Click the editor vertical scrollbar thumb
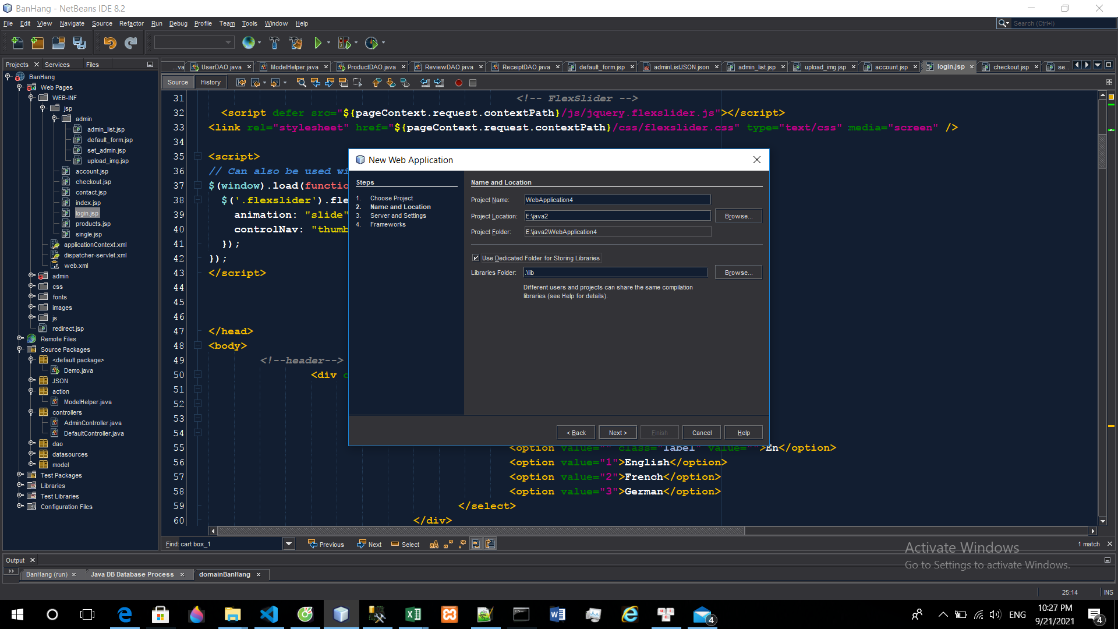This screenshot has height=629, width=1118. 1102,151
